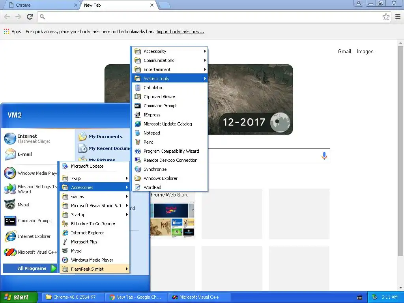Click the Paint icon
The image size is (404, 303).
point(138,142)
